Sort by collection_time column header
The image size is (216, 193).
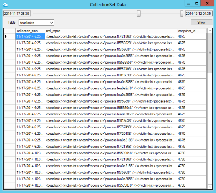(30, 31)
